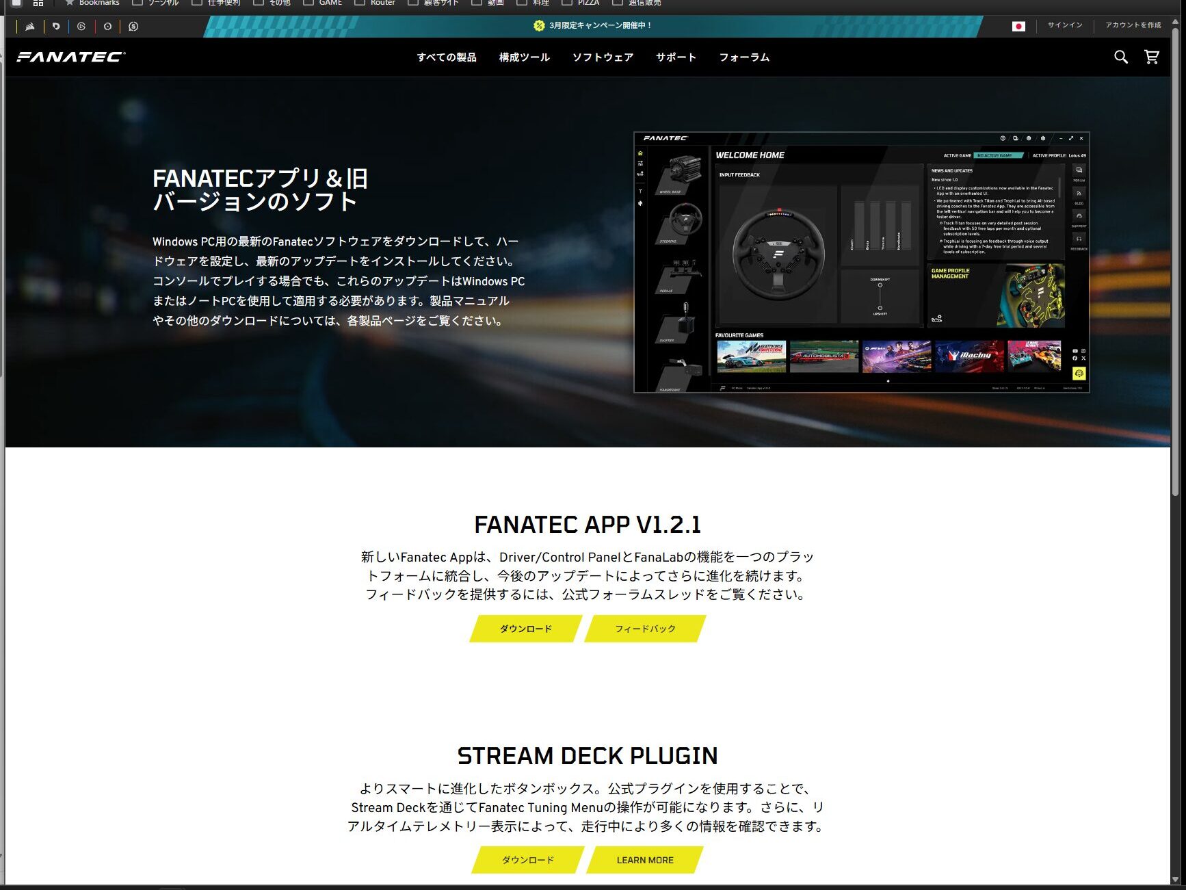Click the dollar-sign circle bookmark icon

click(133, 27)
